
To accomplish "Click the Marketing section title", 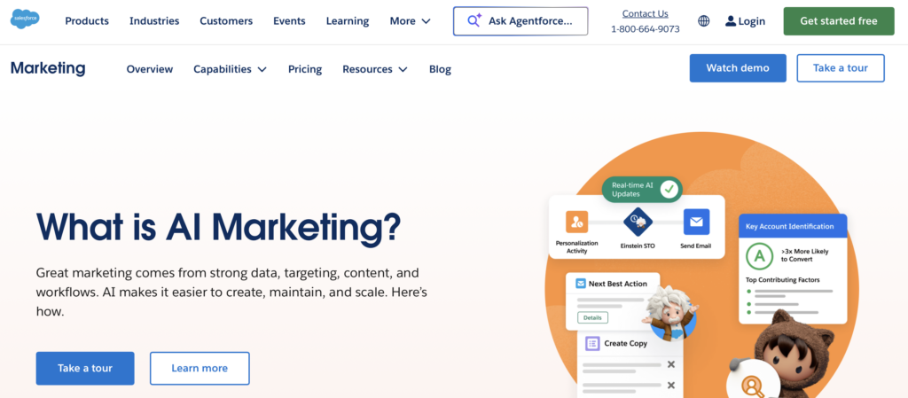I will 48,67.
